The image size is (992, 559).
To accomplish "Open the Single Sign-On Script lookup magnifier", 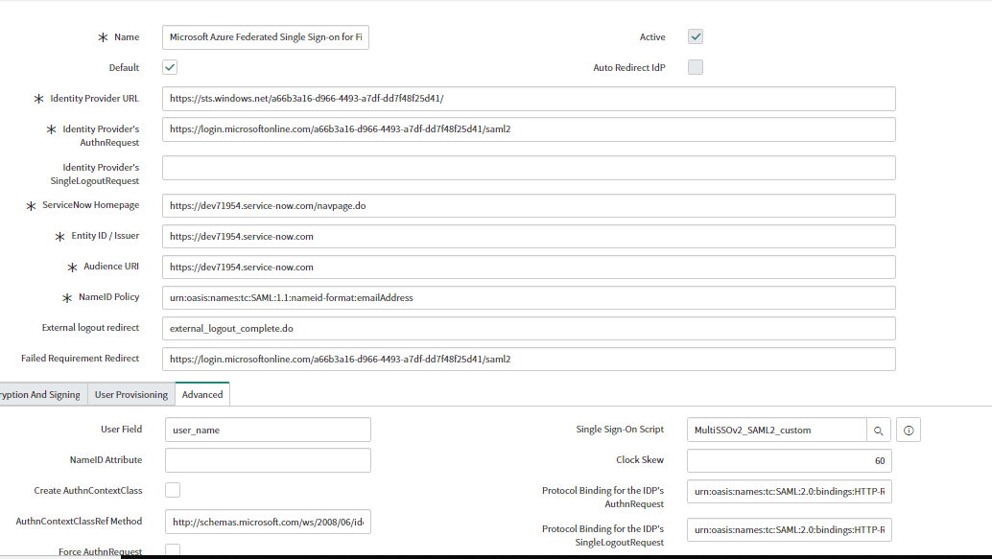I will tap(878, 430).
